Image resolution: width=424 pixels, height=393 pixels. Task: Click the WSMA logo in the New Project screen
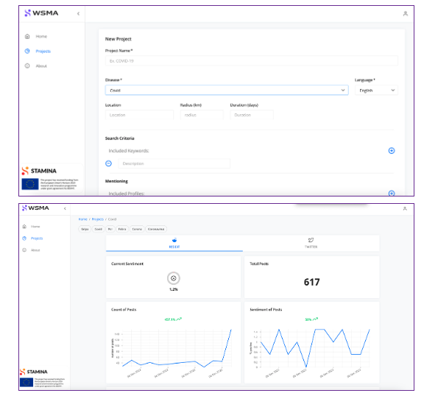41,13
